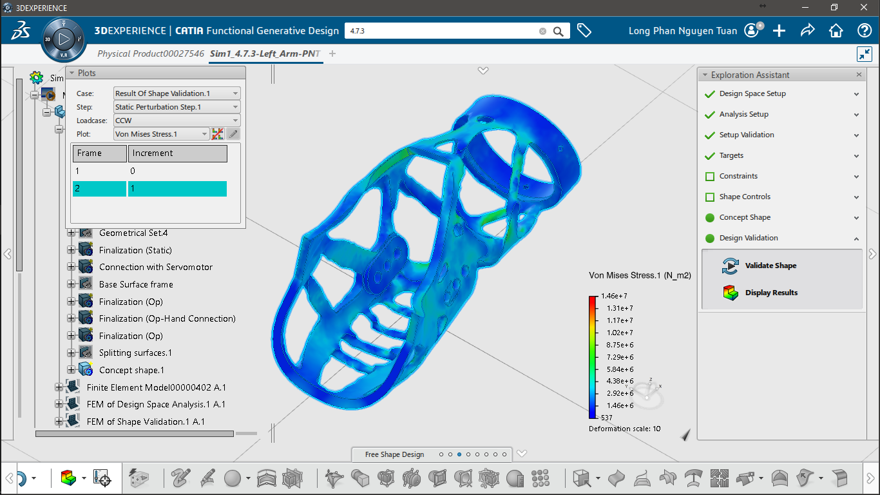
Task: Close the Exploration Assistant panel
Action: 859,75
